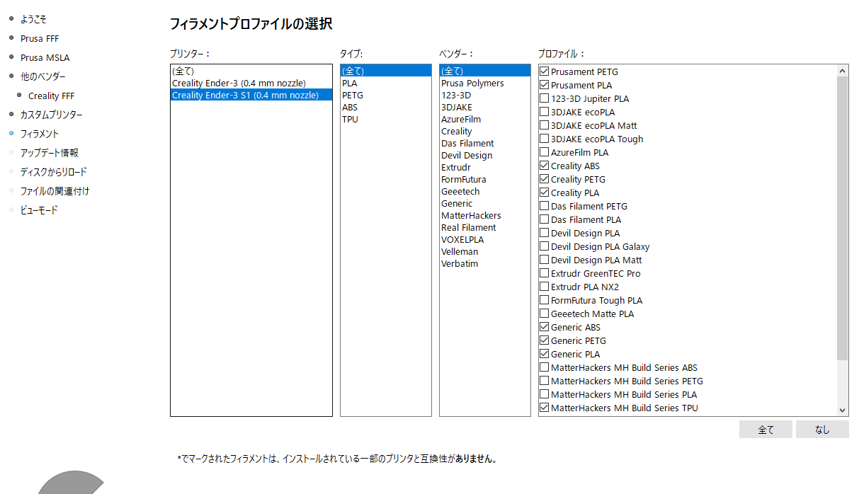Filter by ABS filament type
859x494 pixels.
pos(386,107)
